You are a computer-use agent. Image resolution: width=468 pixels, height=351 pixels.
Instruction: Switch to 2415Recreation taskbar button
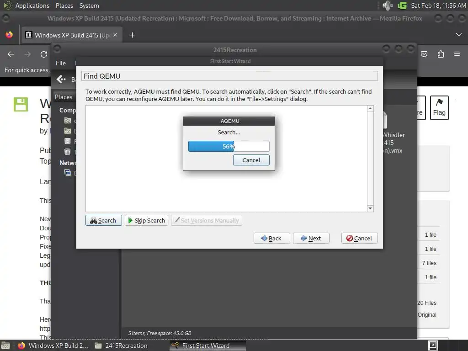click(121, 346)
